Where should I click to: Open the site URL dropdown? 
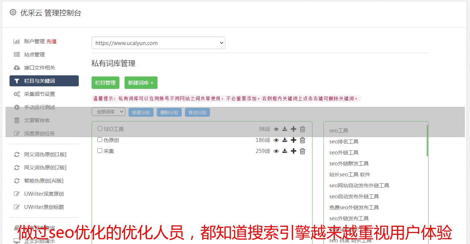point(158,43)
